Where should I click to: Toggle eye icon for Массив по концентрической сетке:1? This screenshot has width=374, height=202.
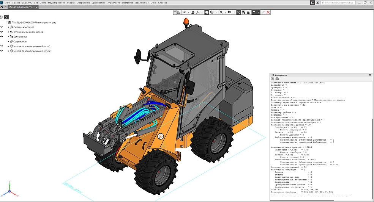(2, 46)
